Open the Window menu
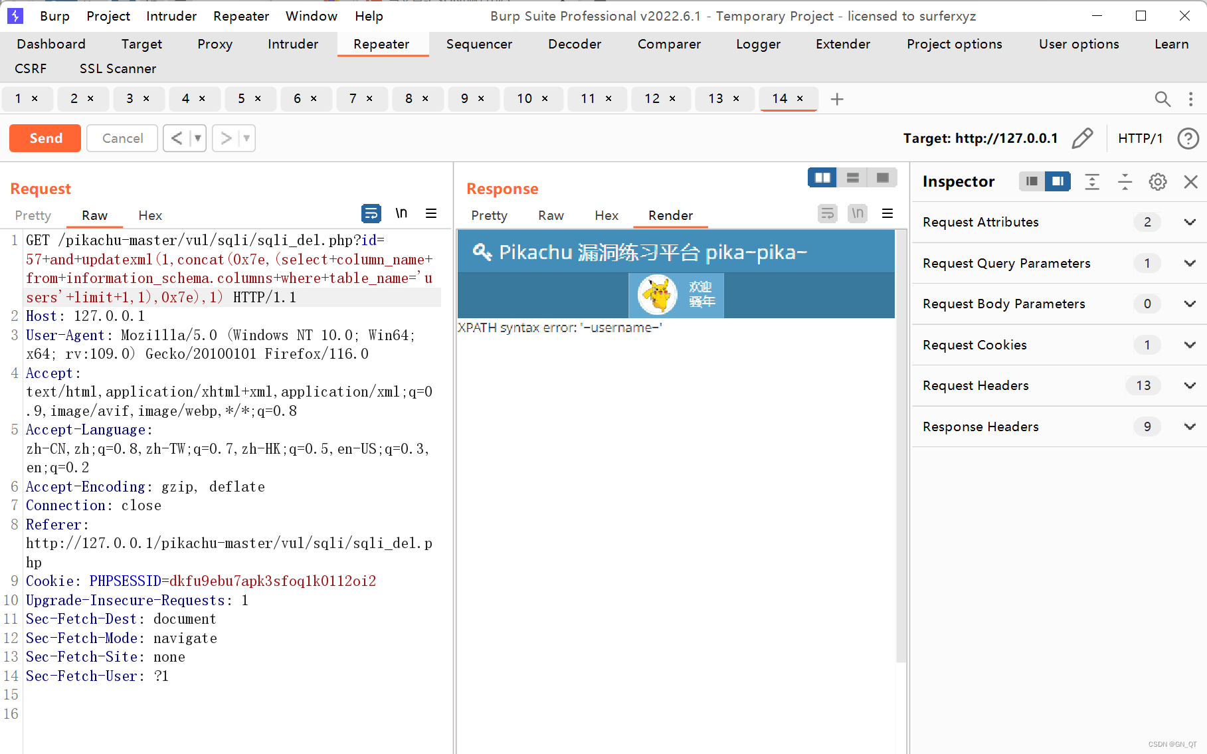Screen dimensions: 1207x754 pos(312,16)
